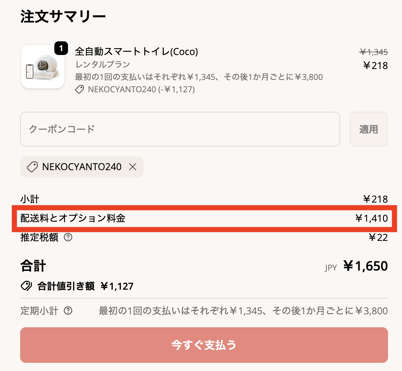Click the discount tag icon beside 合計値引き額
Screen dimensions: 402x371
coord(26,286)
